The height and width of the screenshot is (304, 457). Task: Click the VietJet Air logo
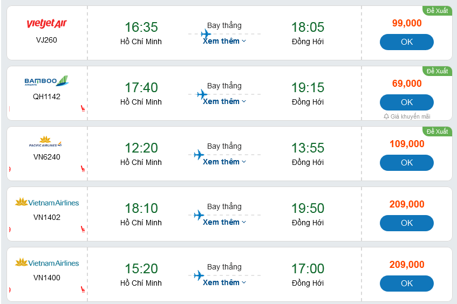46,24
